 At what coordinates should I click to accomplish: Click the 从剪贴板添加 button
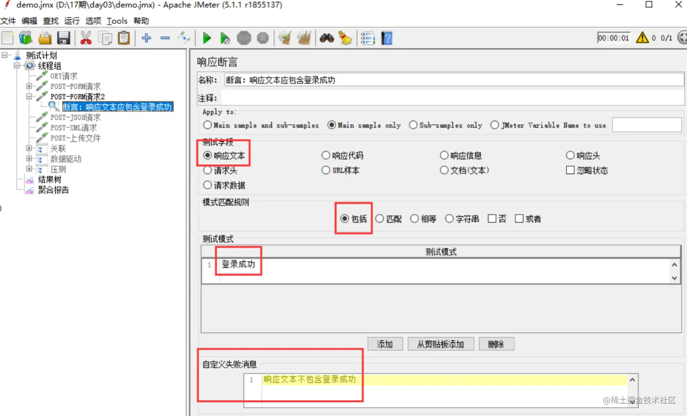pyautogui.click(x=441, y=344)
